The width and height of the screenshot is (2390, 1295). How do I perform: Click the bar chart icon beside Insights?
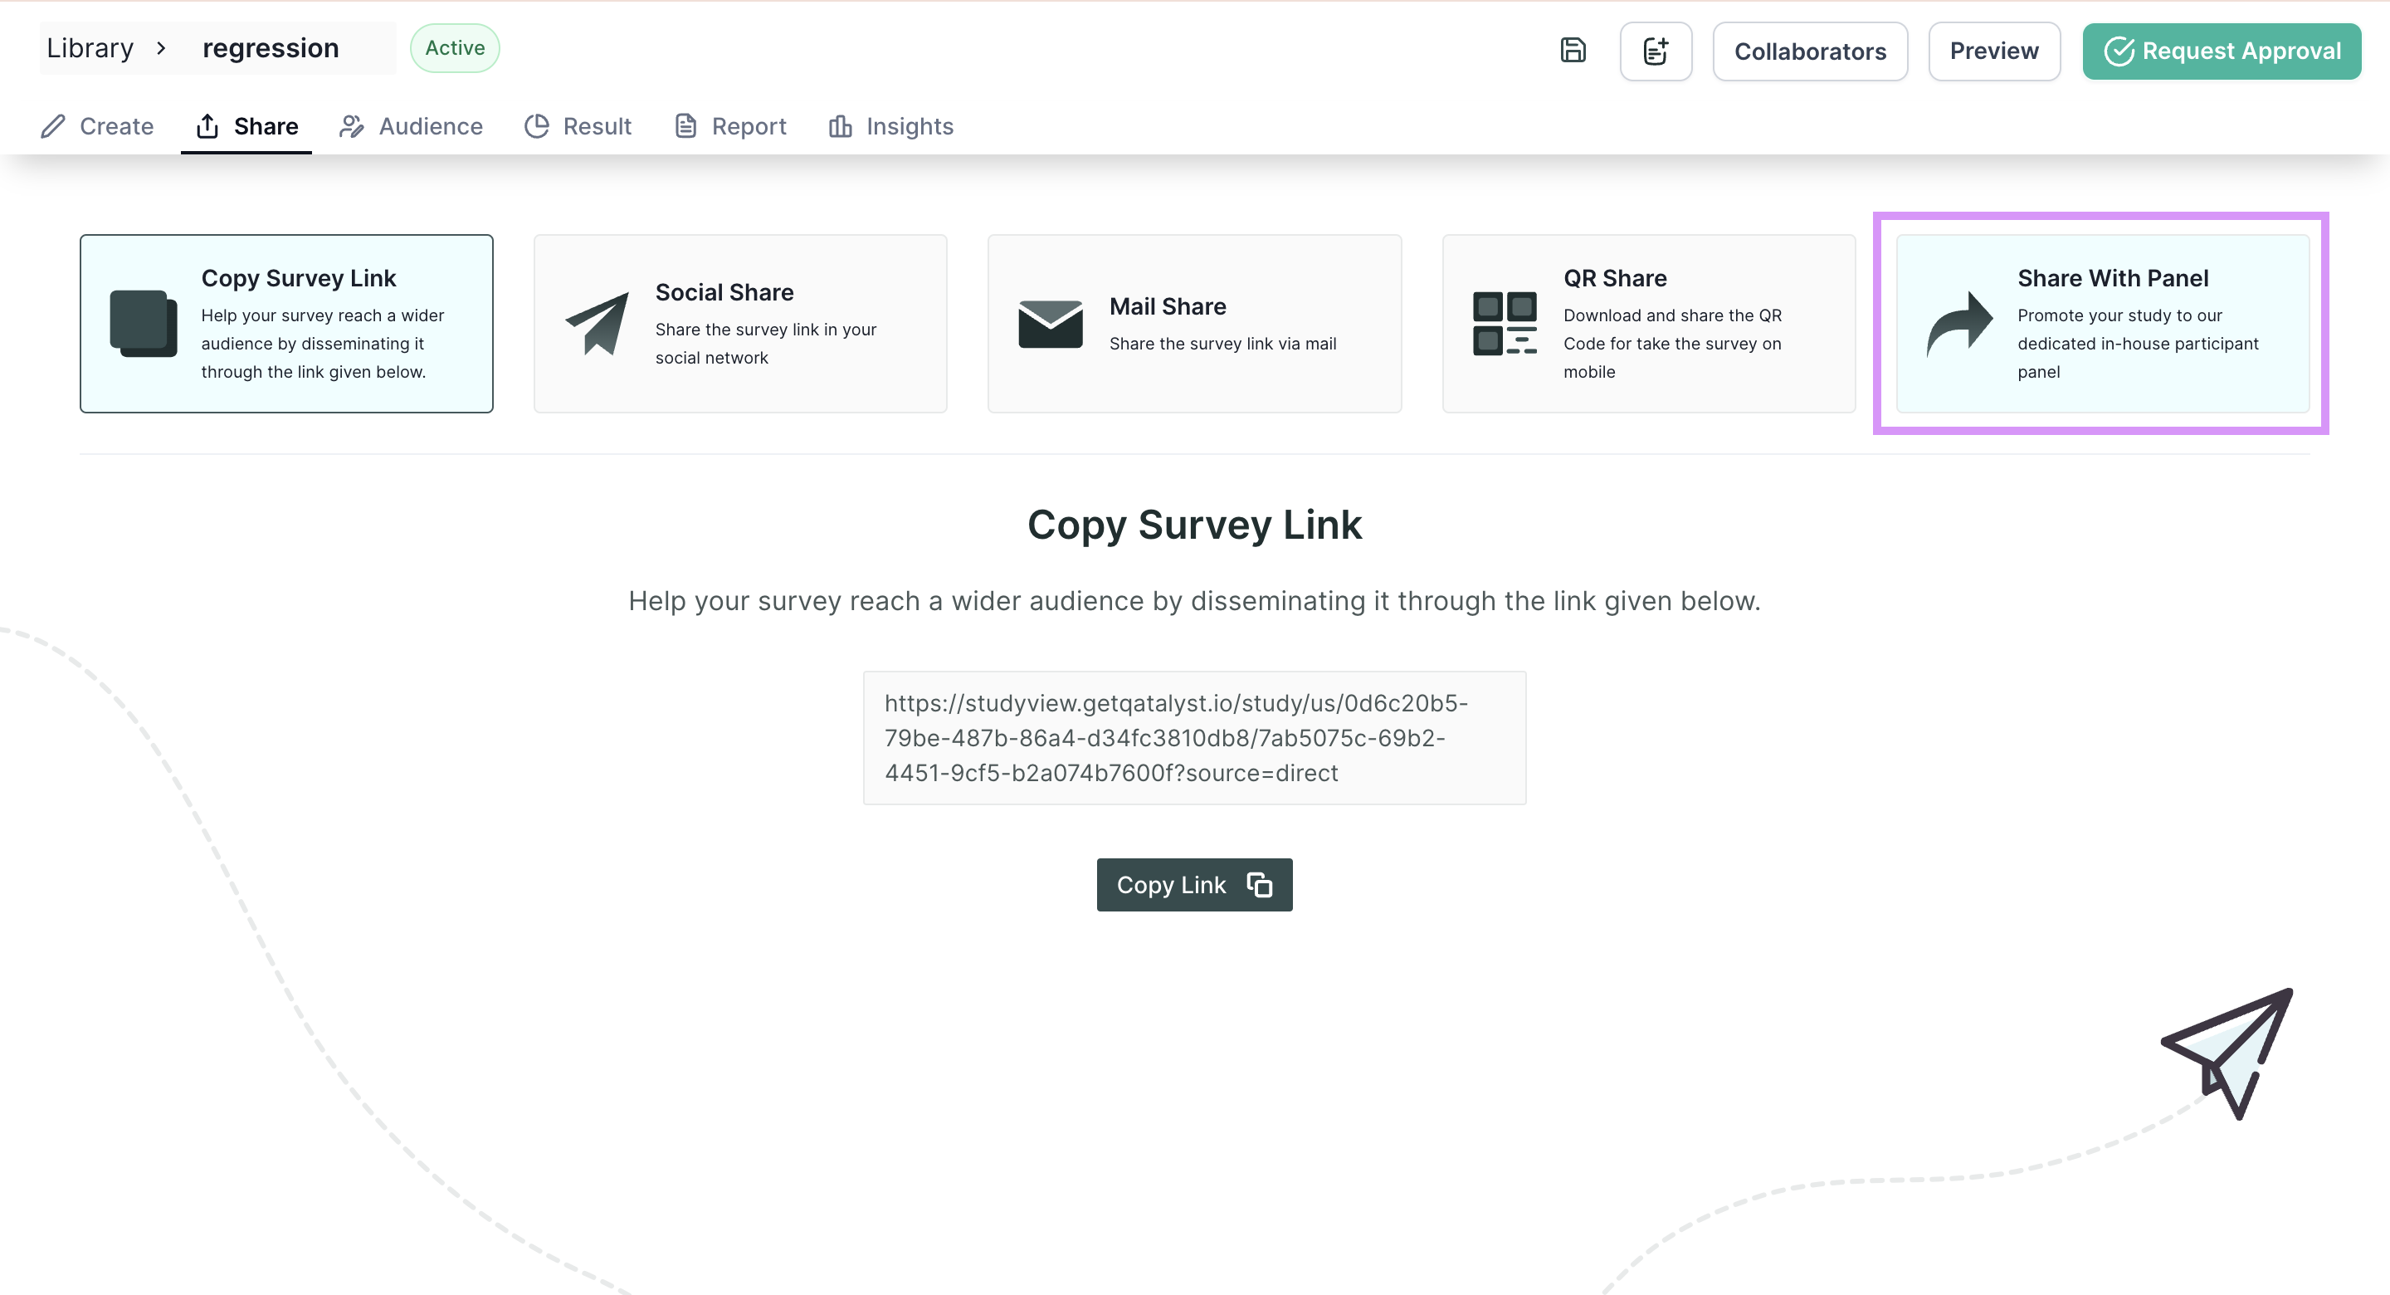840,126
